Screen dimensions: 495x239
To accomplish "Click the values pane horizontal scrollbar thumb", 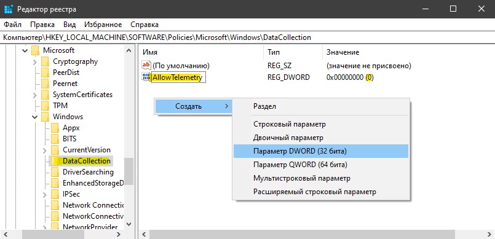I will [302, 234].
